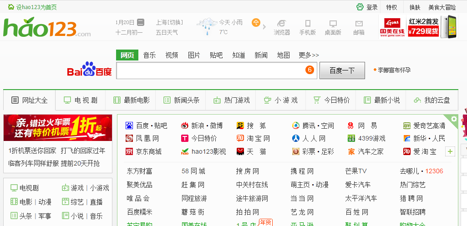This screenshot has height=226, width=467.
Task: Expand the 更多>> search categories
Action: click(309, 55)
